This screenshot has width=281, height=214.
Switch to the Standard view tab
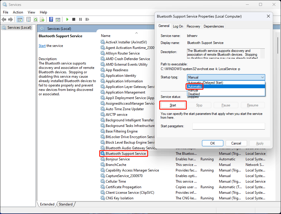(66, 204)
